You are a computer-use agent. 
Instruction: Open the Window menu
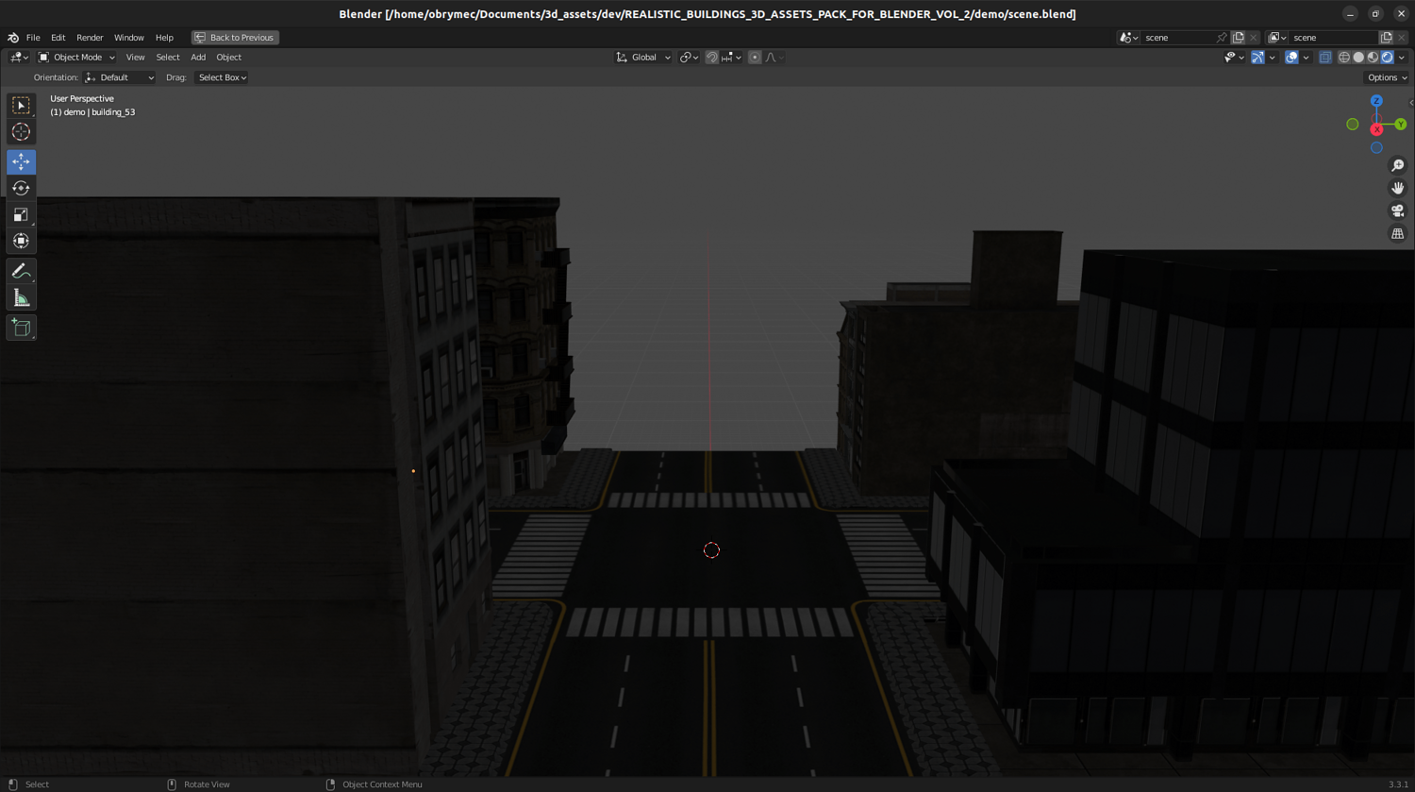(x=129, y=38)
